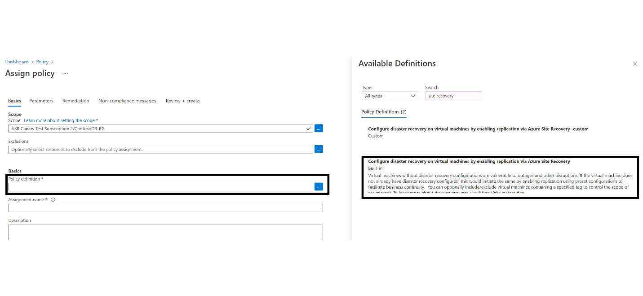Screen dimensions: 643x296
Task: Open the Dashboard breadcrumb link
Action: pyautogui.click(x=17, y=62)
